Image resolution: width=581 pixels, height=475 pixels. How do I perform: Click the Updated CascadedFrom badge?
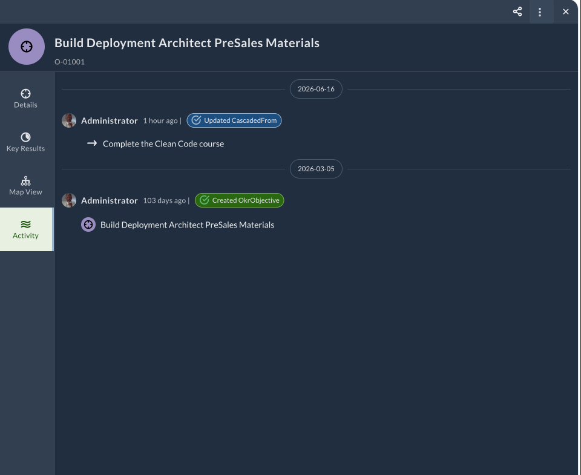234,120
